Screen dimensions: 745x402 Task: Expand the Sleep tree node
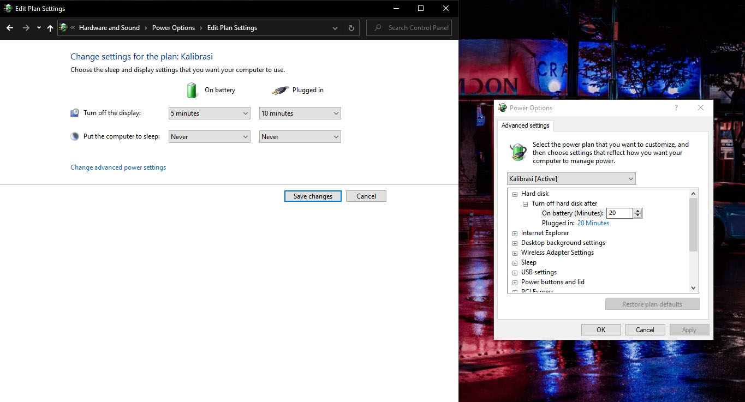pyautogui.click(x=515, y=263)
